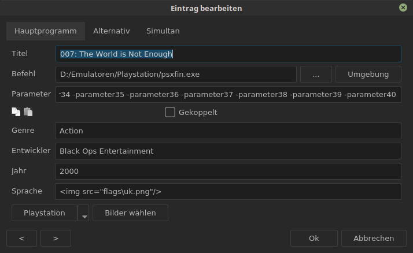413x253 pixels.
Task: Click the paste parameters icon
Action: [x=28, y=112]
